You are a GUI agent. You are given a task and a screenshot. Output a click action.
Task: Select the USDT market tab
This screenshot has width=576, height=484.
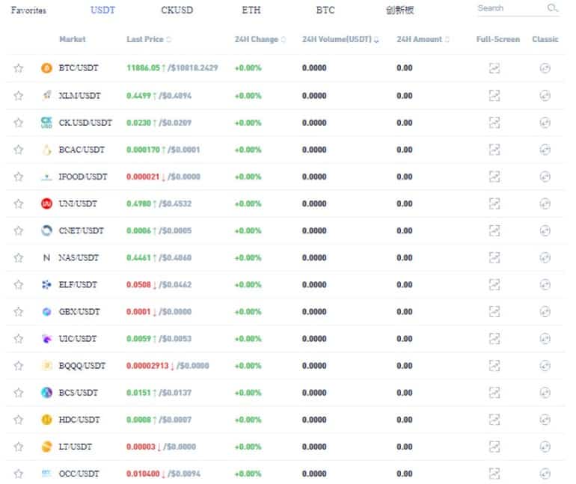[x=102, y=10]
